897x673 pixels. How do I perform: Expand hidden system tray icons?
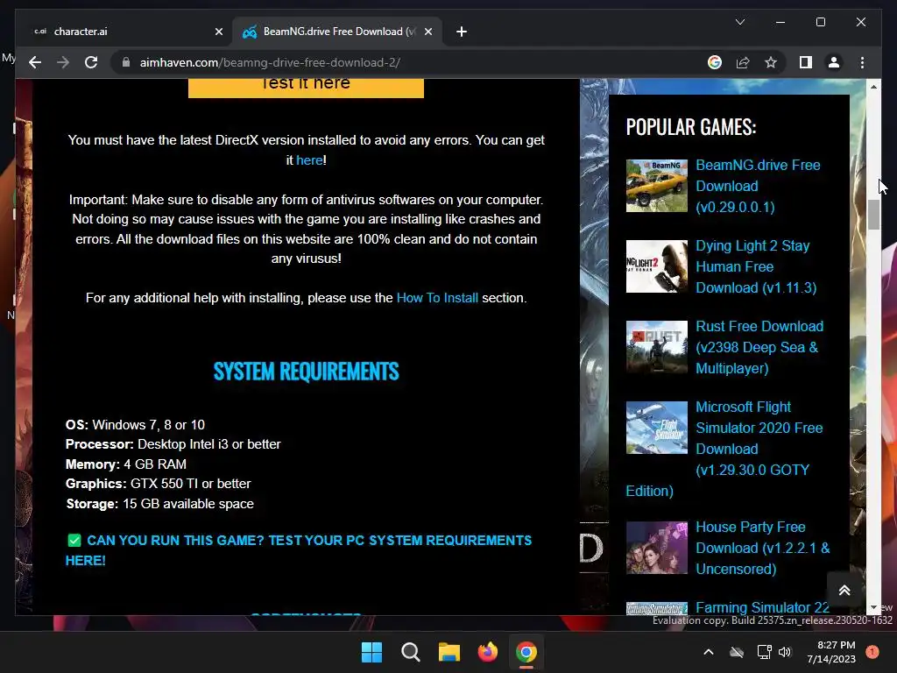[x=708, y=652]
